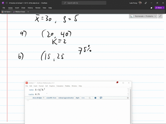Click the more... suggestions link
This screenshot has width=166, height=124.
point(83,98)
